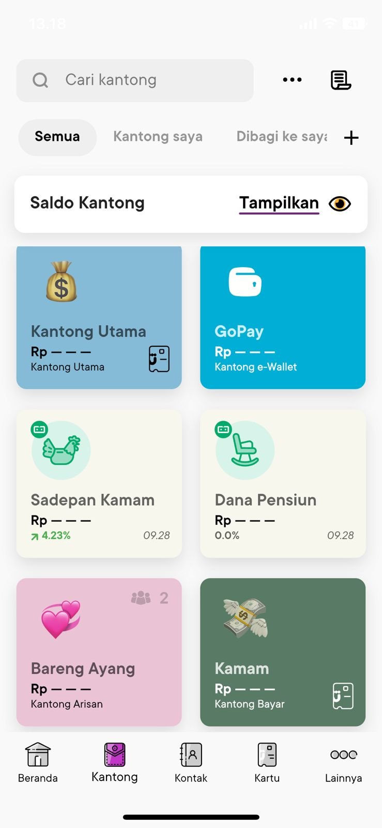Expand Lainnya in the bottom navigation
This screenshot has height=828, width=382.
343,762
